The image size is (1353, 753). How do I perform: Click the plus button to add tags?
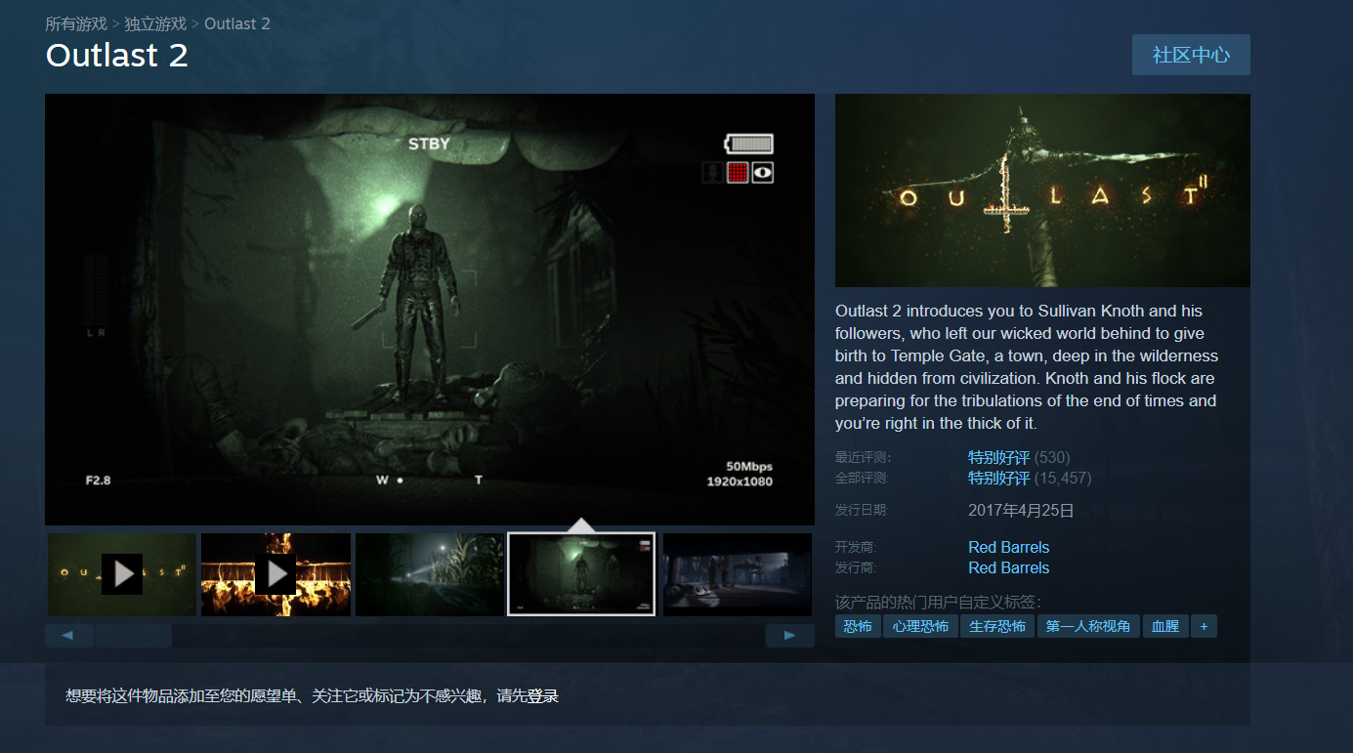1204,626
